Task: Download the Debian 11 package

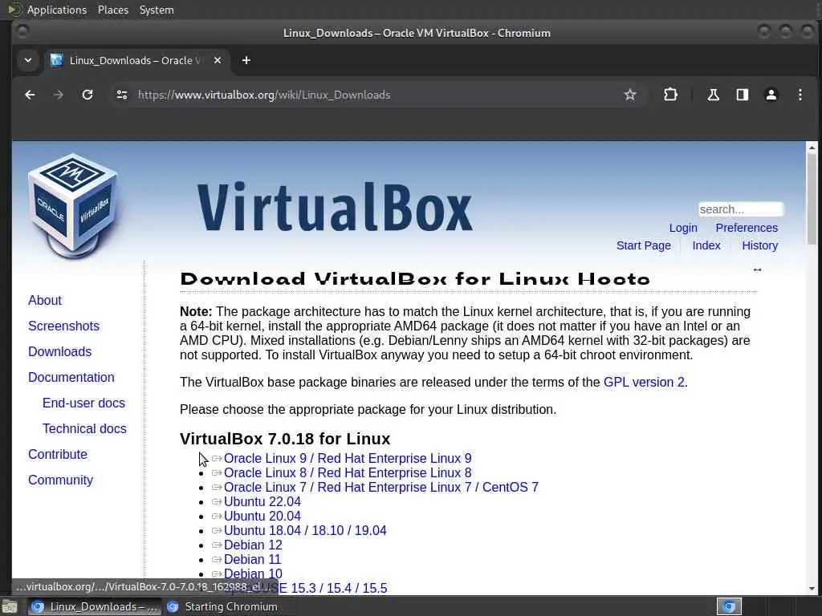Action: pos(252,559)
